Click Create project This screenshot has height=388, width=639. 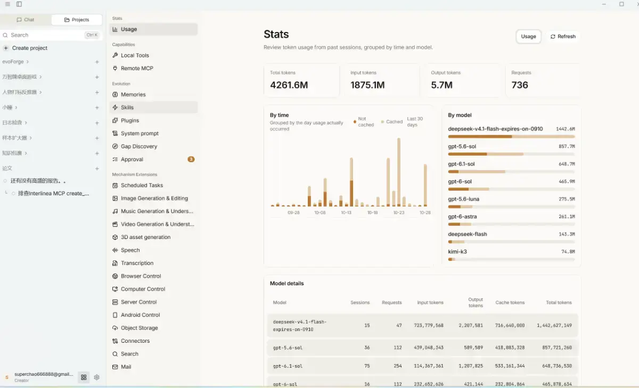[x=25, y=48]
